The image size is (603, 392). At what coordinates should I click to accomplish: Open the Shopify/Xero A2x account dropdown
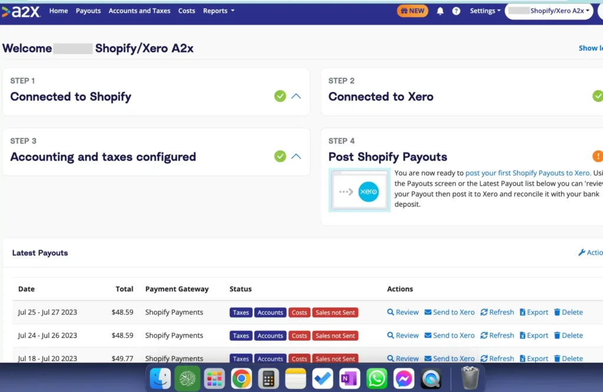[x=549, y=11]
